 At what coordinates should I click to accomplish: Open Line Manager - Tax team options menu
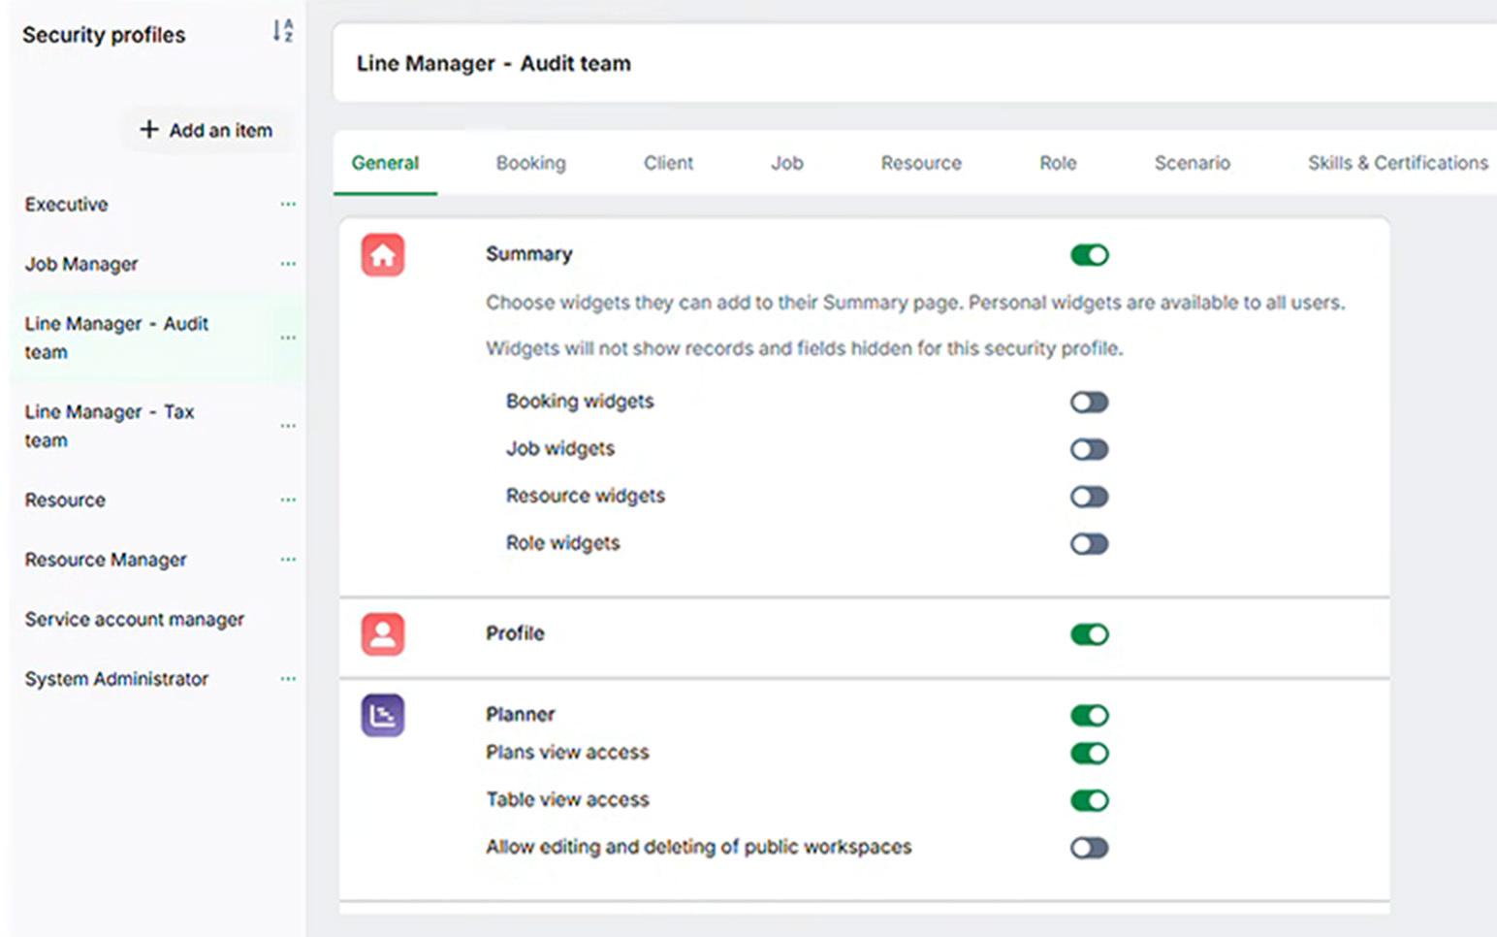pos(288,426)
